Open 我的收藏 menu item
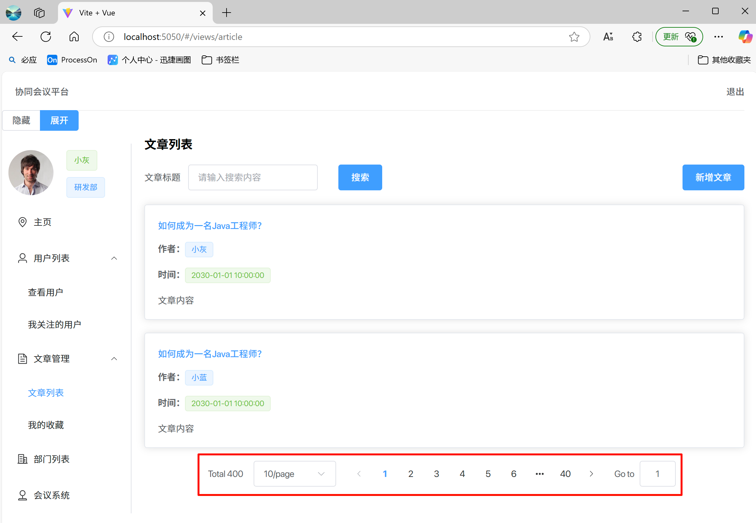Image resolution: width=756 pixels, height=523 pixels. (45, 425)
